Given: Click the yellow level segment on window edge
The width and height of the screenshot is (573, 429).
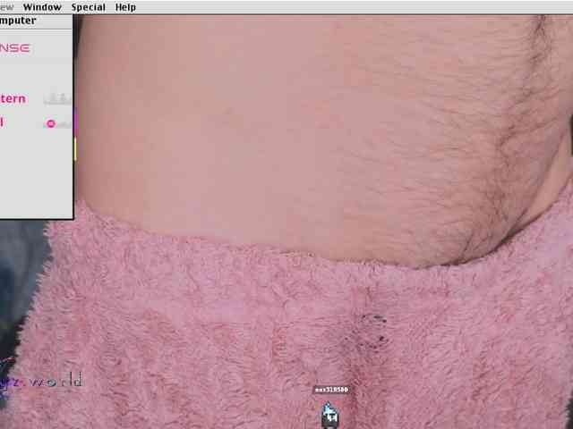Looking at the screenshot, I should (x=75, y=148).
